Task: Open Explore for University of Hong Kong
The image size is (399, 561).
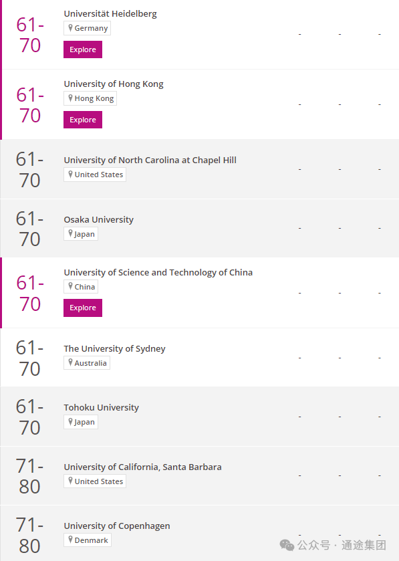Action: tap(83, 120)
